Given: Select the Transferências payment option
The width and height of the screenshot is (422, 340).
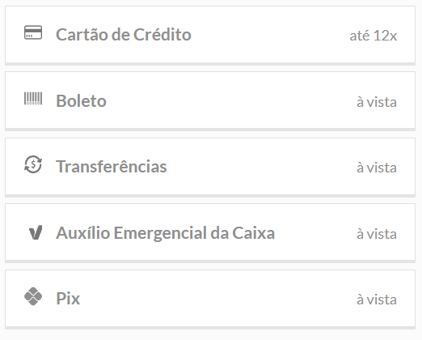Looking at the screenshot, I should pyautogui.click(x=210, y=167).
